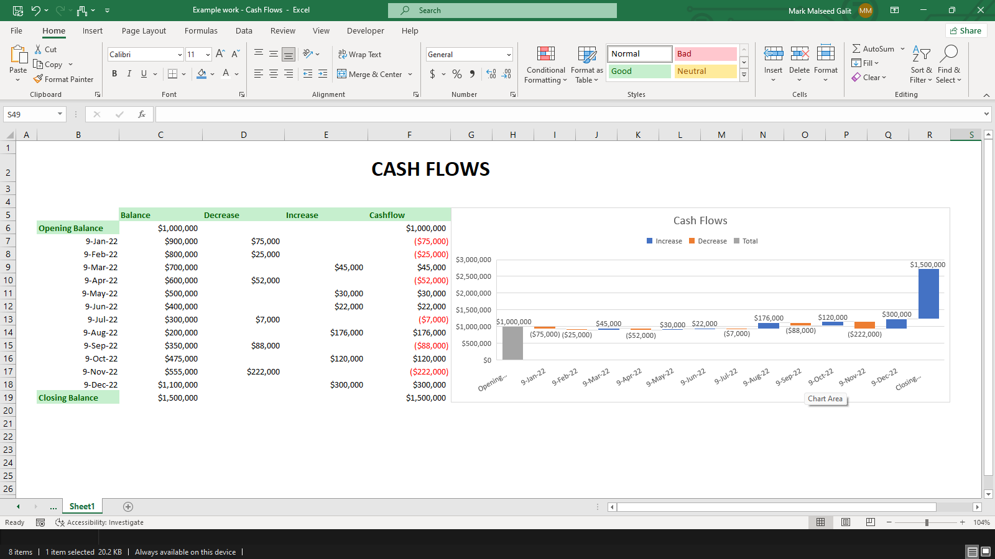Apply the Good cell style swatch

pos(640,71)
